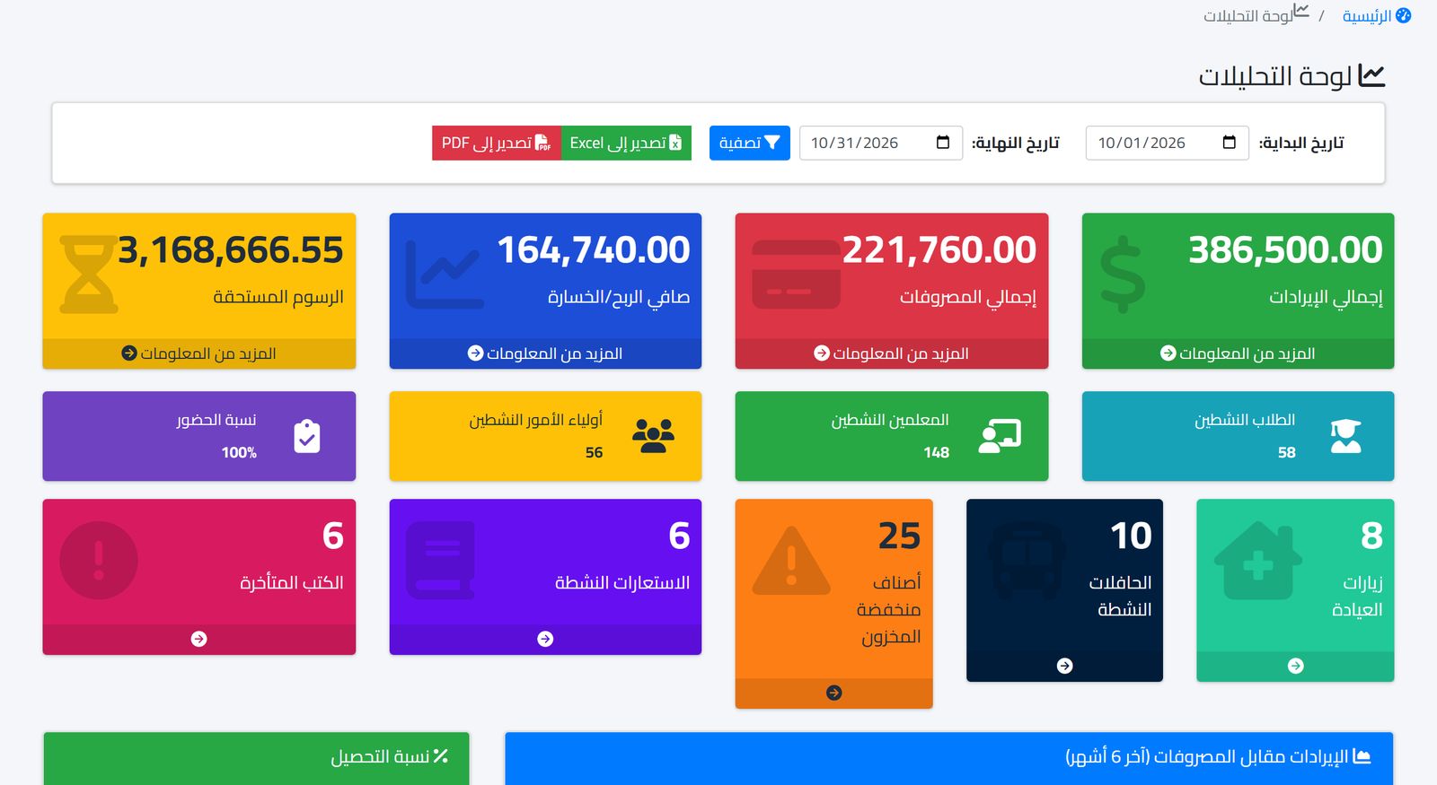The image size is (1437, 785).
Task: Click the net profit value 164,740.00
Action: pos(594,250)
